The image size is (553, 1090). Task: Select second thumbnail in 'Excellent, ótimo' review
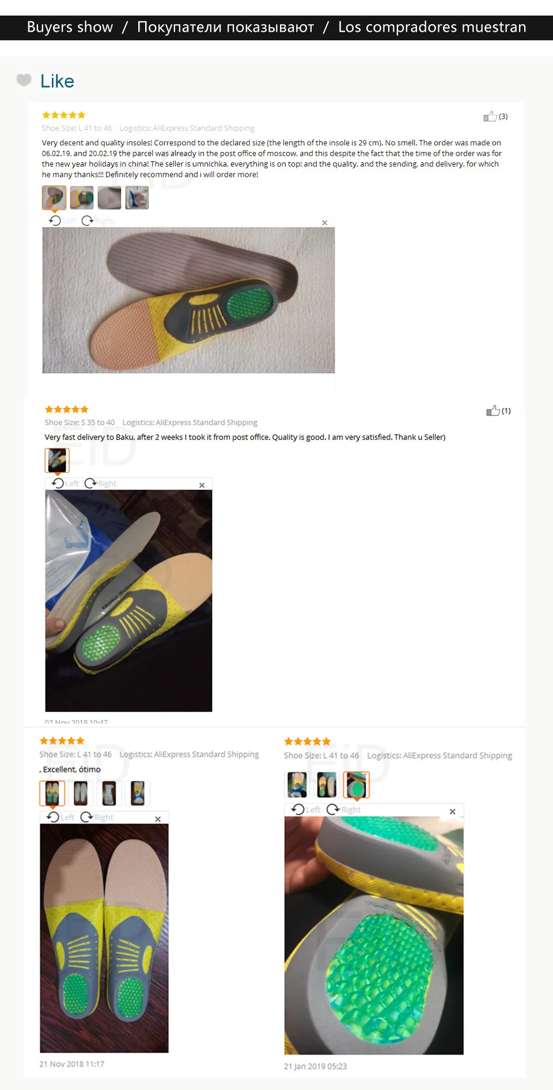pos(80,793)
